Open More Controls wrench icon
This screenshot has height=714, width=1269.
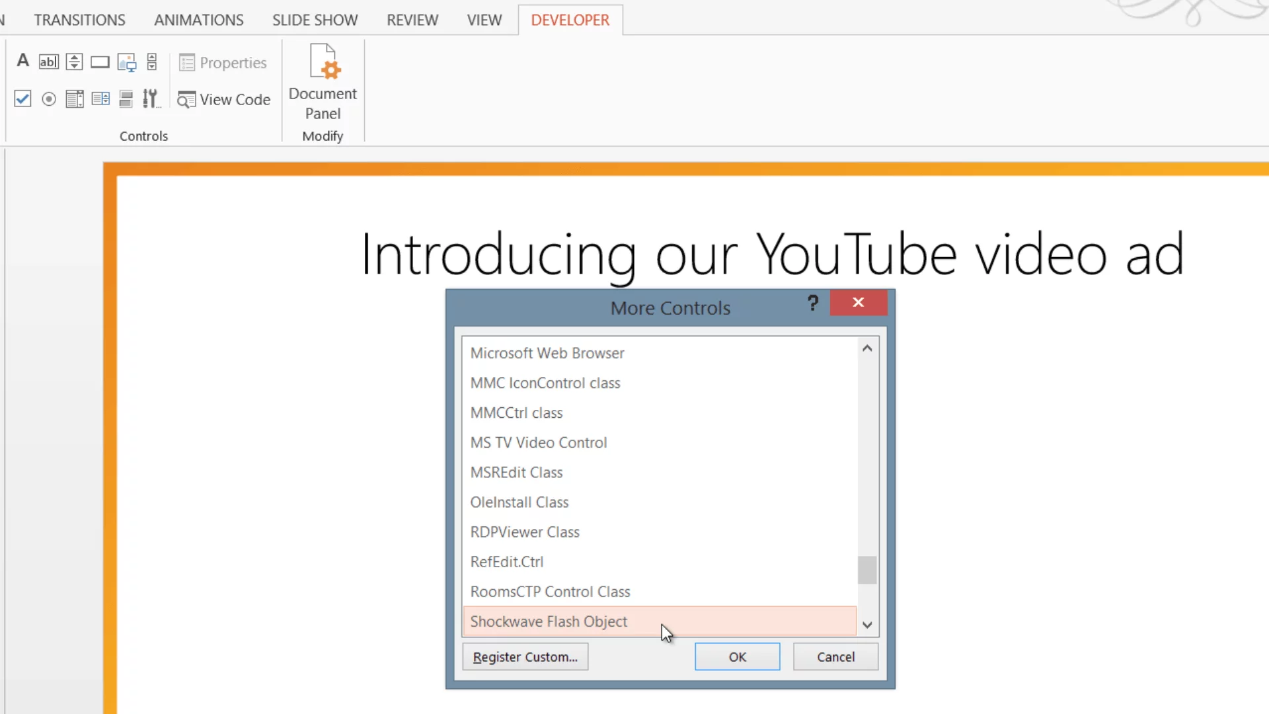click(x=151, y=99)
